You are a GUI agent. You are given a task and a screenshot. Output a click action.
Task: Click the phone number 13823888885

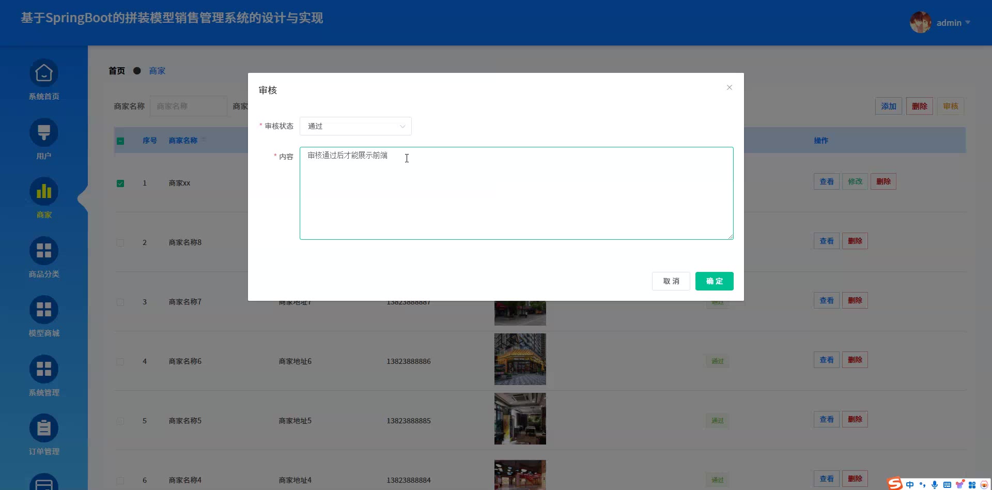[409, 421]
